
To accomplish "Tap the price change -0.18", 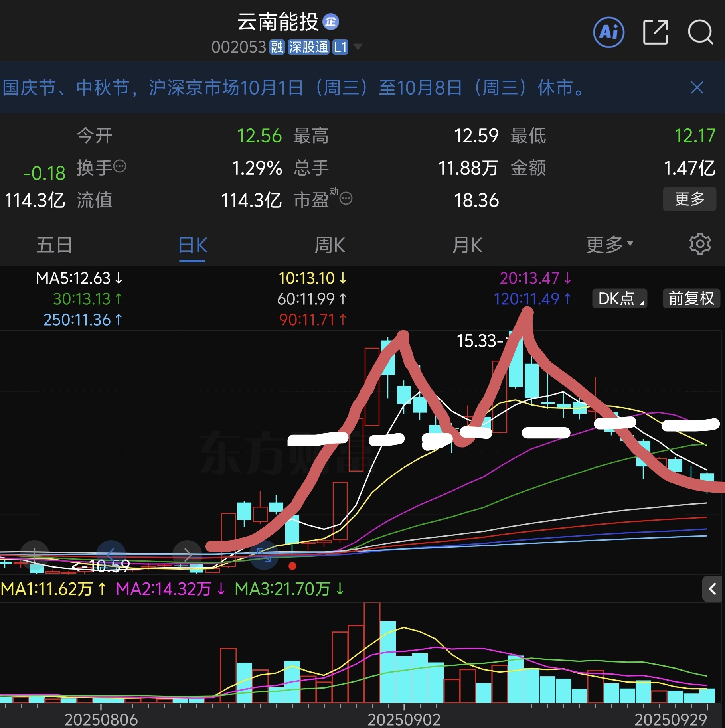I will (x=45, y=173).
